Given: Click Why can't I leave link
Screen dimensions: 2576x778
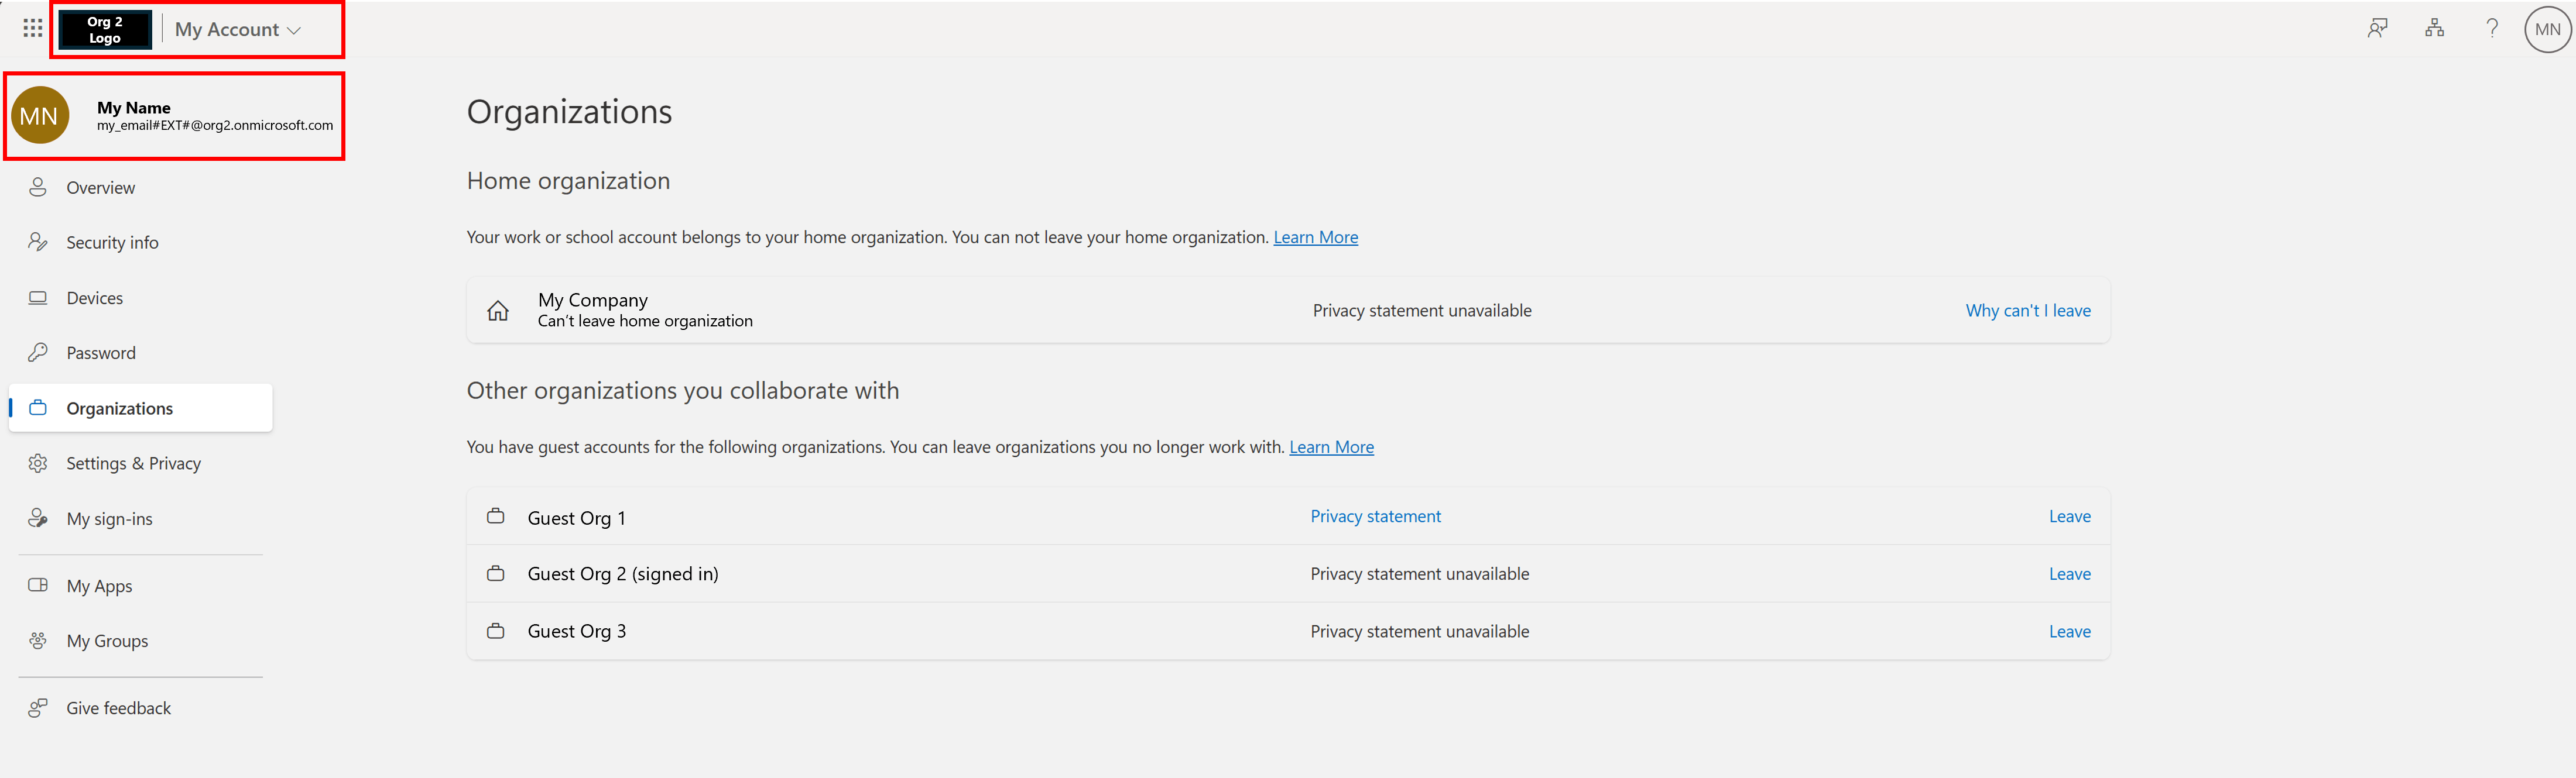Looking at the screenshot, I should pyautogui.click(x=2028, y=311).
